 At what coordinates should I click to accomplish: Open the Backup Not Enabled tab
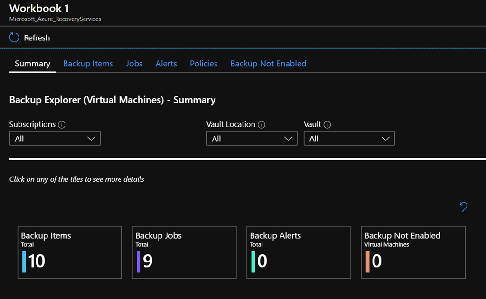[x=268, y=64]
